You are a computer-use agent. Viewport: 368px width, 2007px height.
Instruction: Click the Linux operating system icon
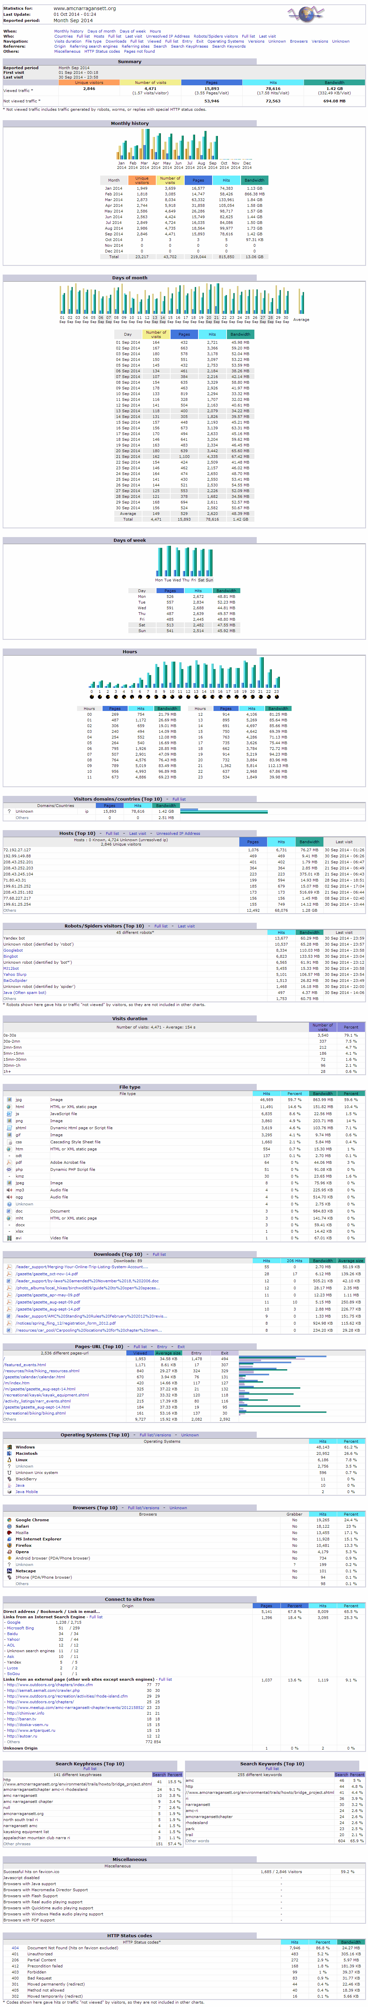(x=9, y=1460)
